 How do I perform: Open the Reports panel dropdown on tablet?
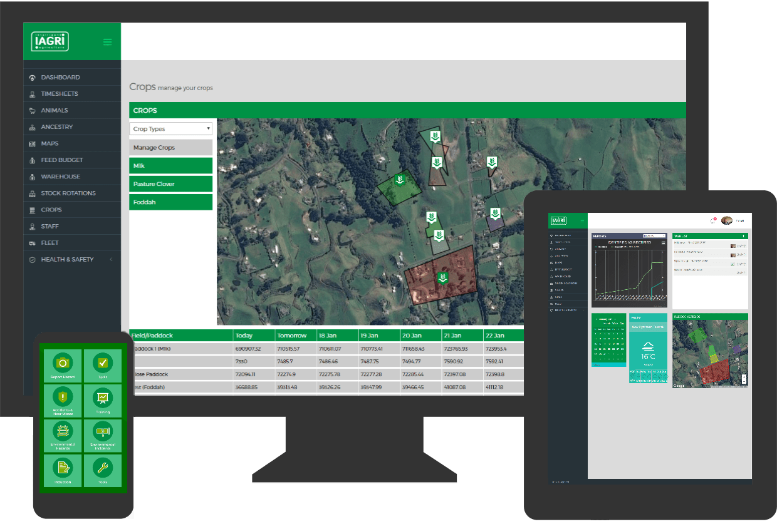click(654, 236)
